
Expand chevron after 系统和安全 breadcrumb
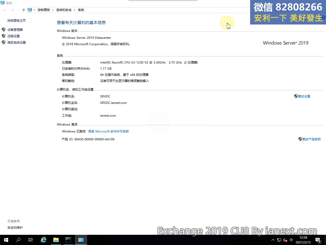(x=75, y=10)
